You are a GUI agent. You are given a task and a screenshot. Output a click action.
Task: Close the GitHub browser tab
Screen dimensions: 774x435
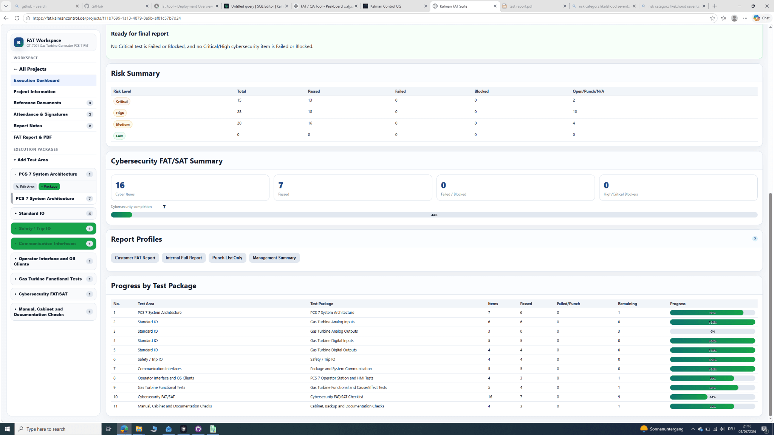(147, 6)
